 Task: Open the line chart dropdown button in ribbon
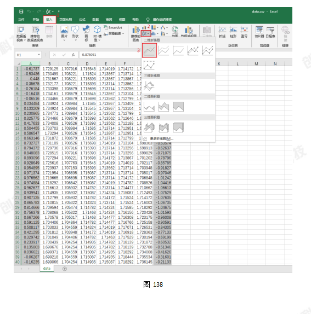pos(146,33)
